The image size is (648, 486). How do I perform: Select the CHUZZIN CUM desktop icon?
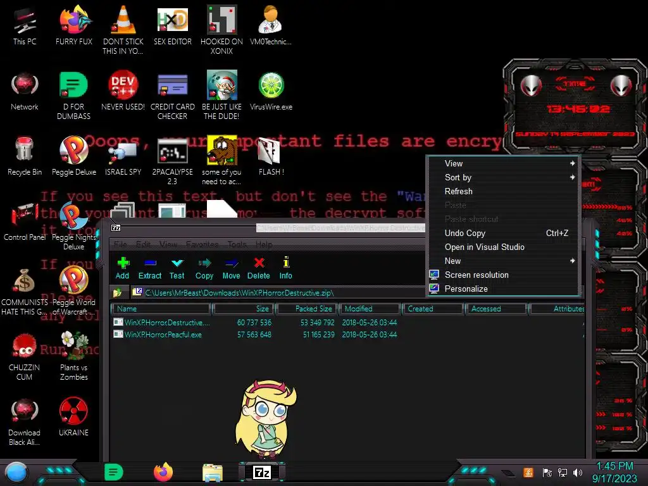(25, 356)
